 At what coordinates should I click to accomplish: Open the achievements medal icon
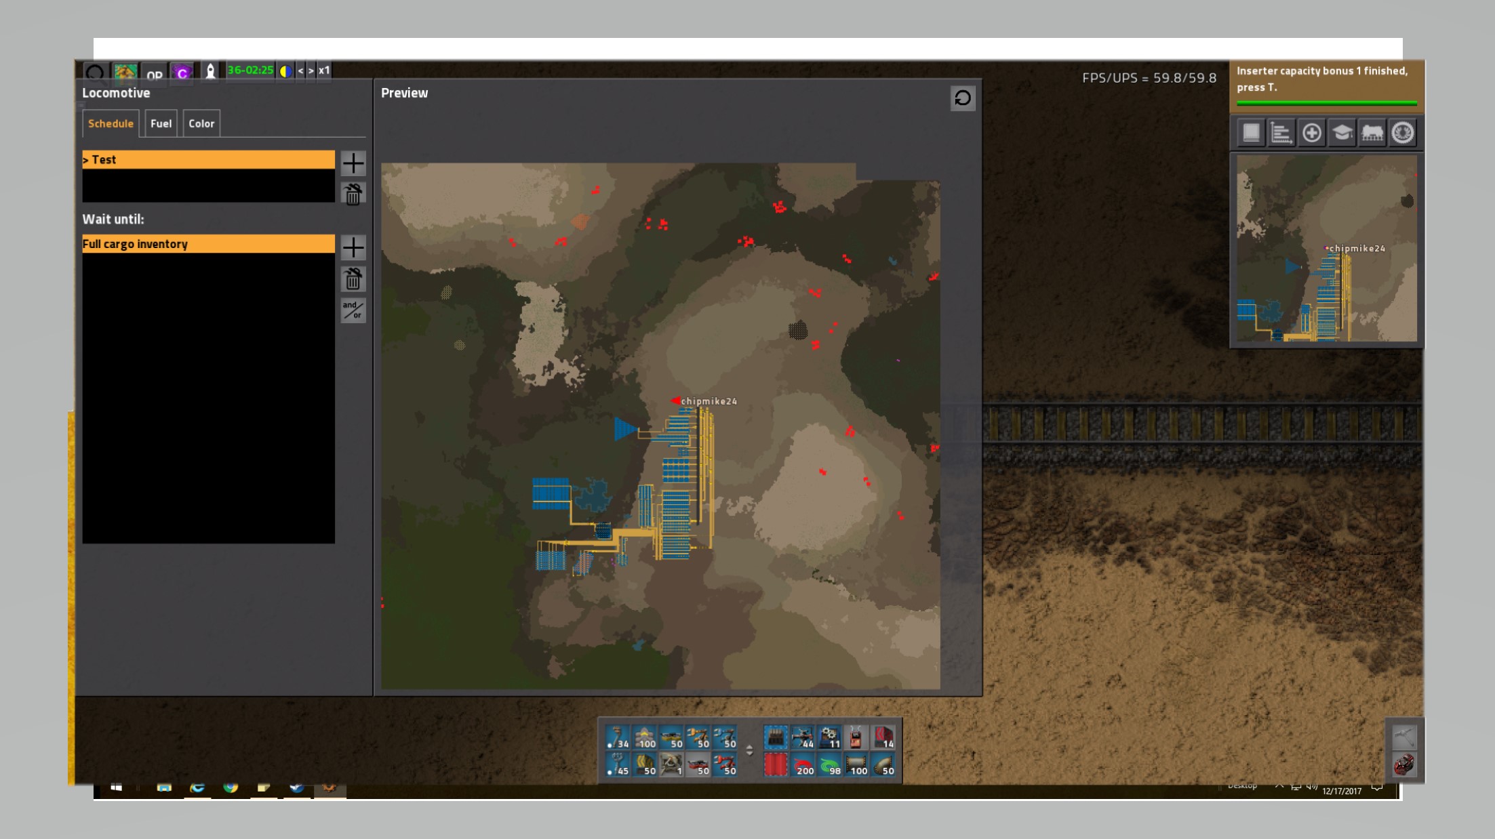pos(1402,133)
